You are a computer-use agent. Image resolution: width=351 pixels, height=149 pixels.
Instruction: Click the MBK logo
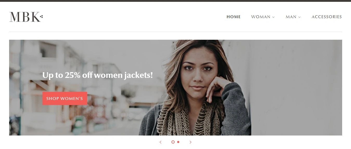26,17
